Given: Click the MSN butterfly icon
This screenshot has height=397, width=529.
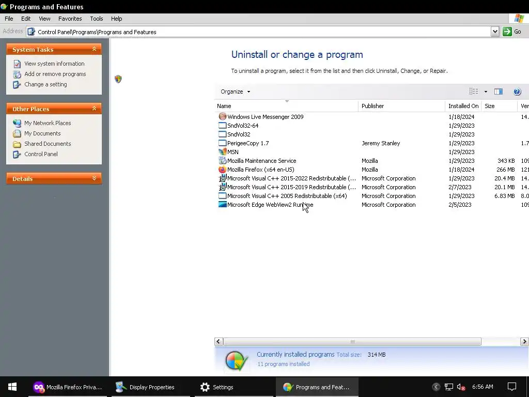Looking at the screenshot, I should pyautogui.click(x=222, y=151).
